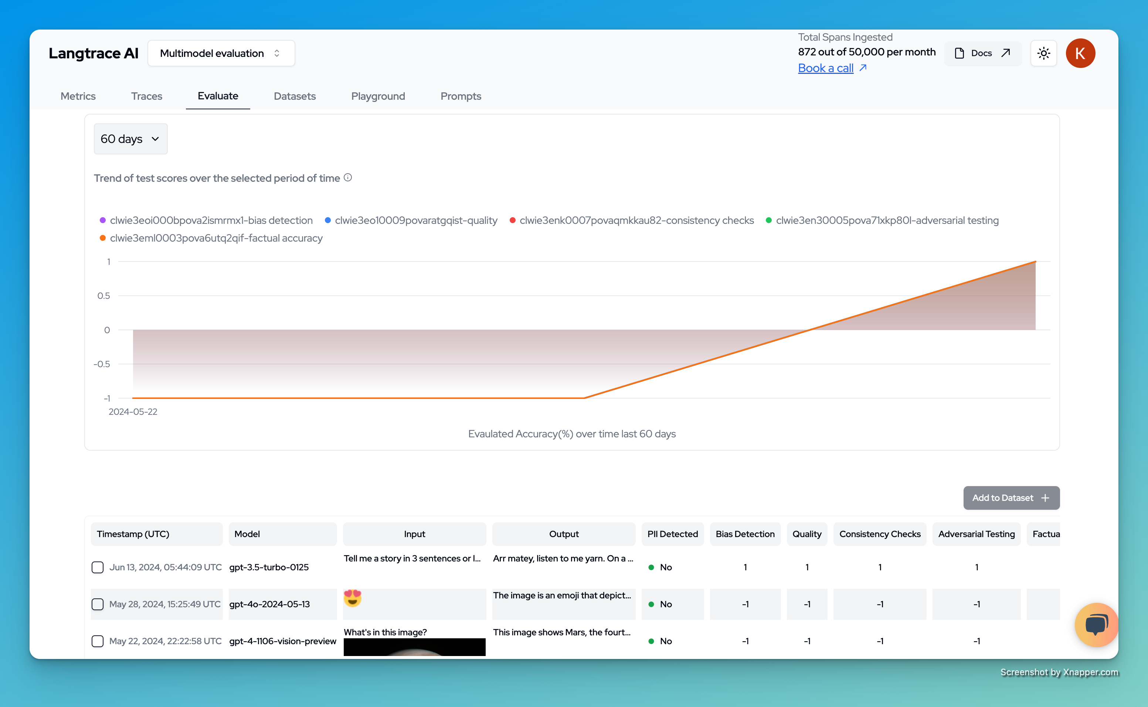Viewport: 1148px width, 707px height.
Task: Toggle the light/dark theme sun icon
Action: (1043, 53)
